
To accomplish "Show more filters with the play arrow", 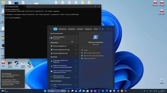I will pyautogui.click(x=103, y=29).
